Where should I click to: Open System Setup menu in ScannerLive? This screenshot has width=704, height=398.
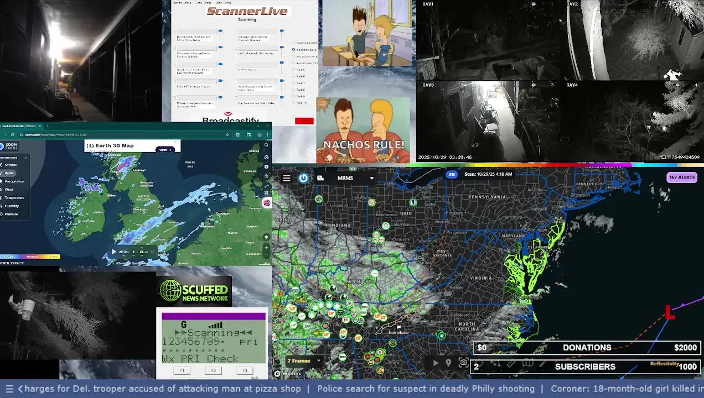[x=182, y=3]
